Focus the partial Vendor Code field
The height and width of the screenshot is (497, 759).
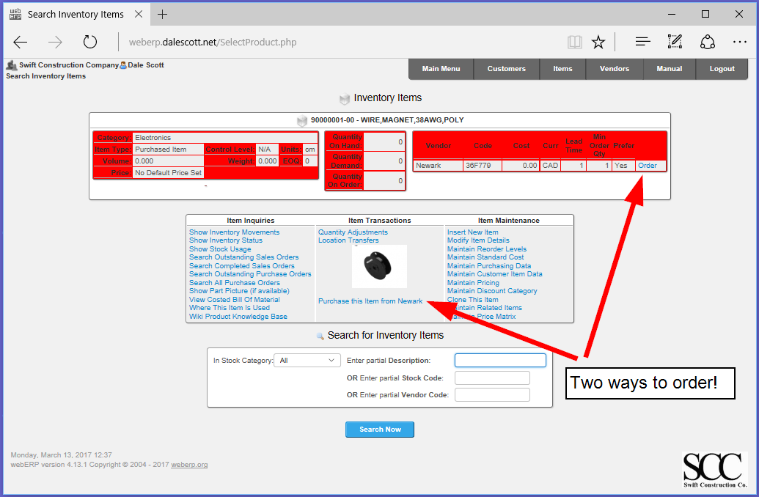[x=492, y=395]
